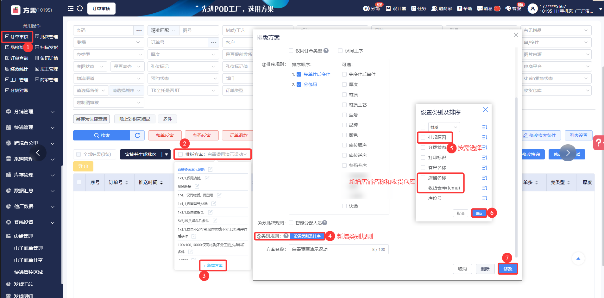The image size is (604, 298).
Task: Expand the 库存管理 sidebar menu
Action: tap(31, 175)
